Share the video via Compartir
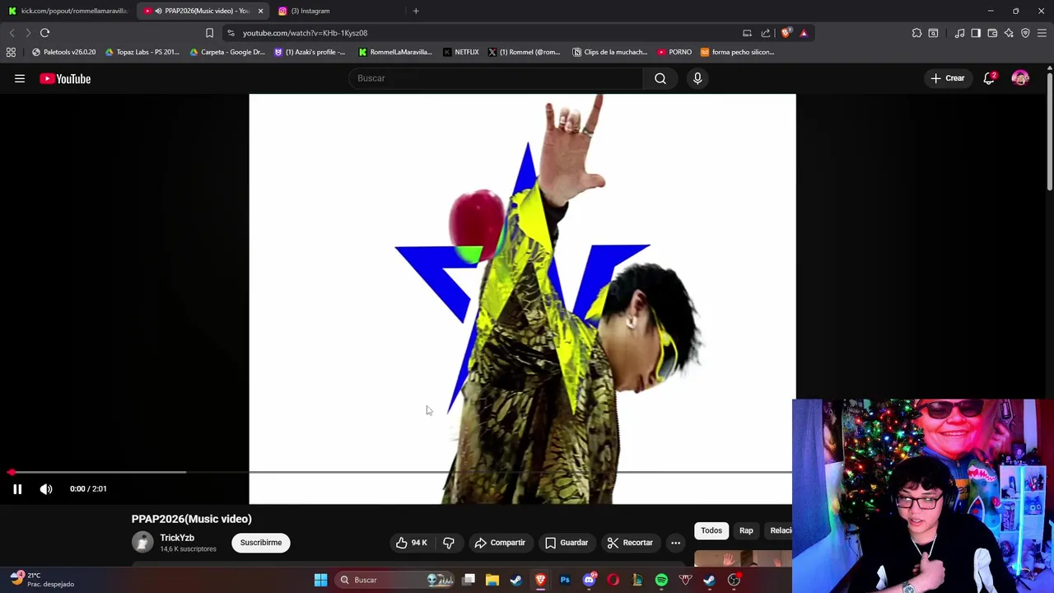This screenshot has width=1054, height=593. pyautogui.click(x=500, y=543)
